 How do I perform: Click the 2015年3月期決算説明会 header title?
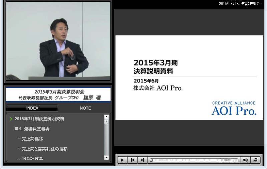(x=239, y=4)
